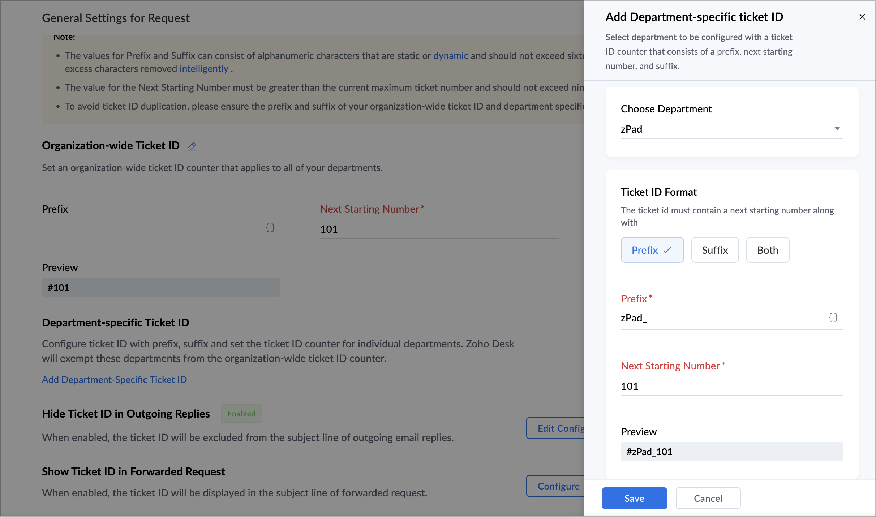The height and width of the screenshot is (517, 876).
Task: Click placeholder braces icon in organization Prefix field
Action: (270, 228)
